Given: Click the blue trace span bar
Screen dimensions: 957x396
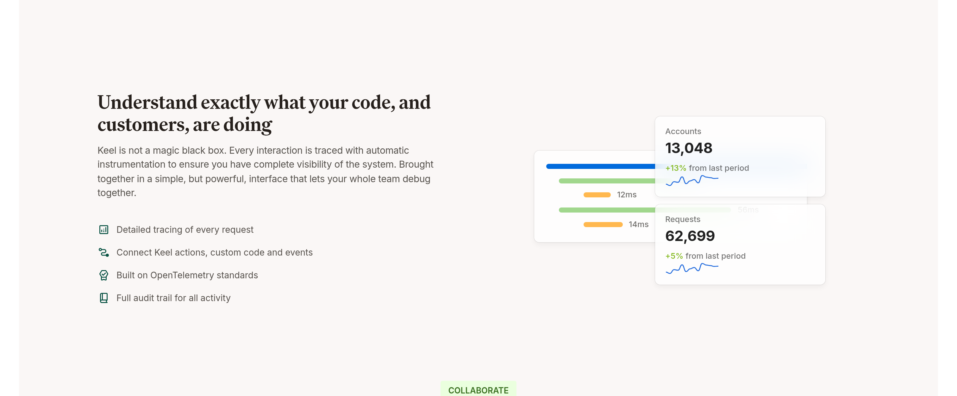Looking at the screenshot, I should click(x=600, y=166).
